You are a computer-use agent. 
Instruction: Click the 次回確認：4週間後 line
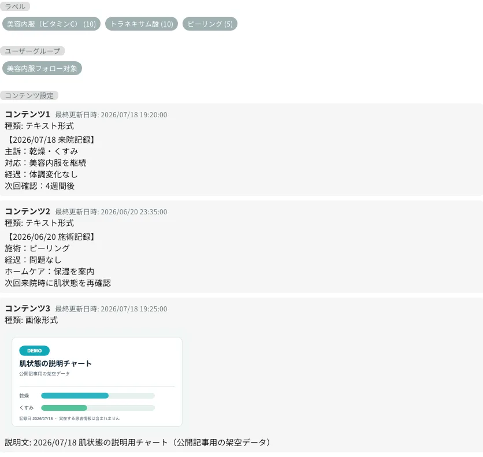[x=40, y=186]
